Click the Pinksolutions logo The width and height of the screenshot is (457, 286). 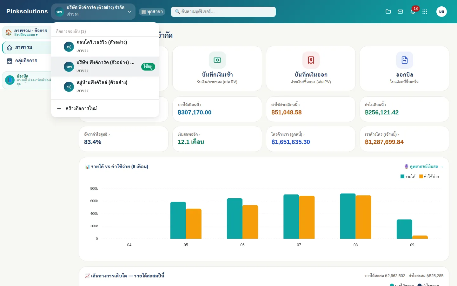pyautogui.click(x=27, y=11)
